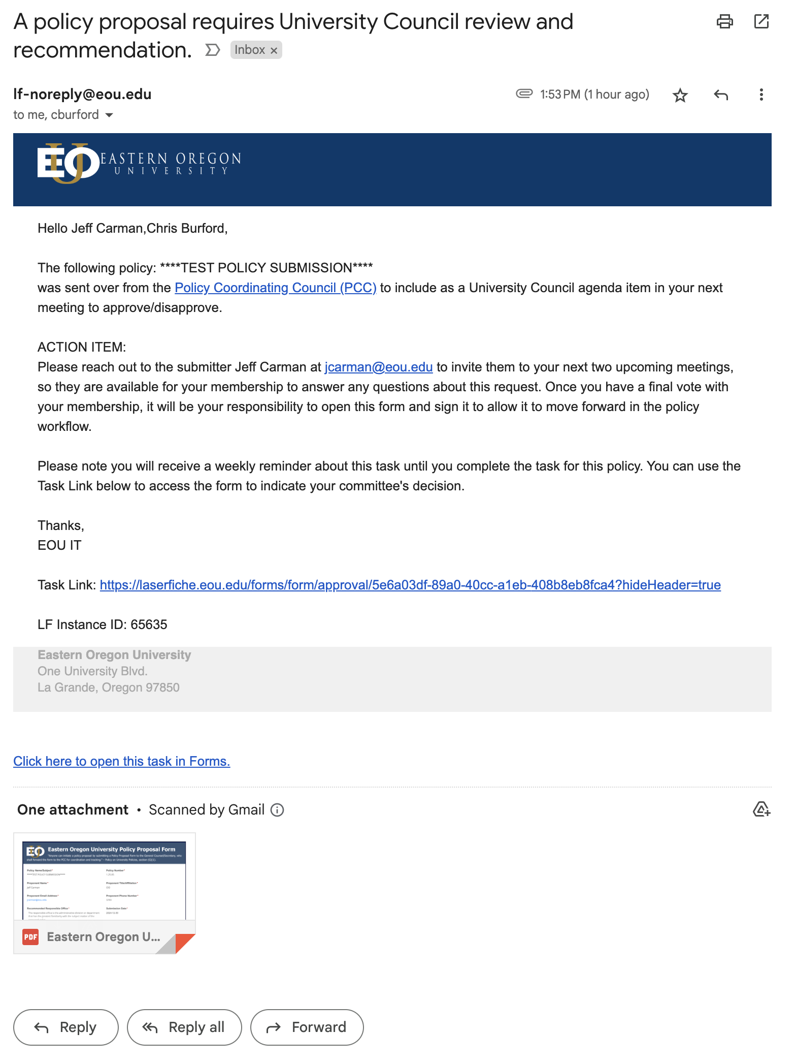Toggle the importance marker next to subject
Image resolution: width=796 pixels, height=1064 pixels.
[212, 50]
